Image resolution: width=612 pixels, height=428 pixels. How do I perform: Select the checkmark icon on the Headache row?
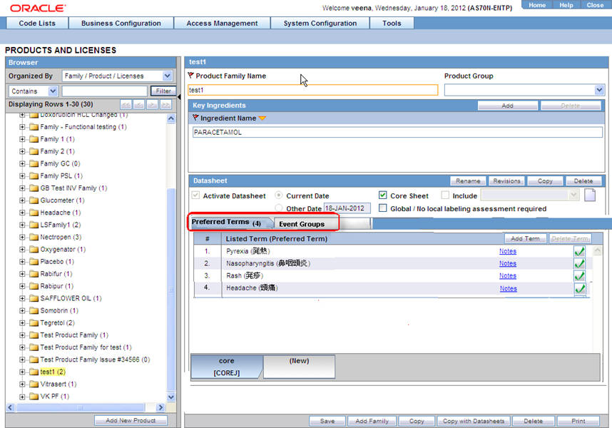coord(579,288)
